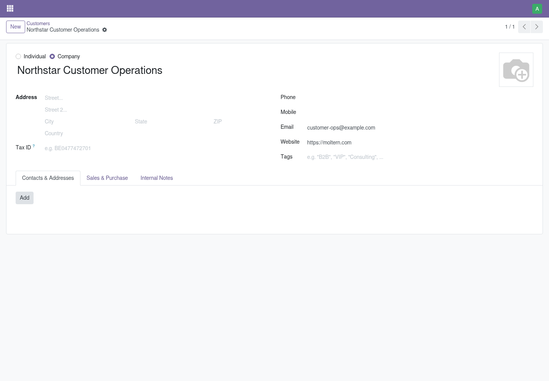Edit the https://moltern.com website field
This screenshot has height=381, width=549.
(x=420, y=142)
